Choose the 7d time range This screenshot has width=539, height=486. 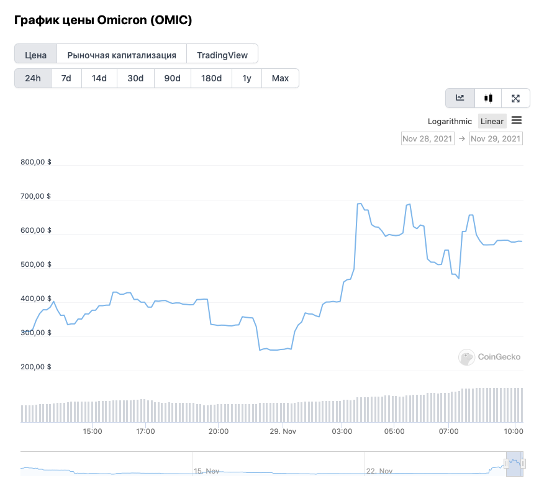[66, 78]
